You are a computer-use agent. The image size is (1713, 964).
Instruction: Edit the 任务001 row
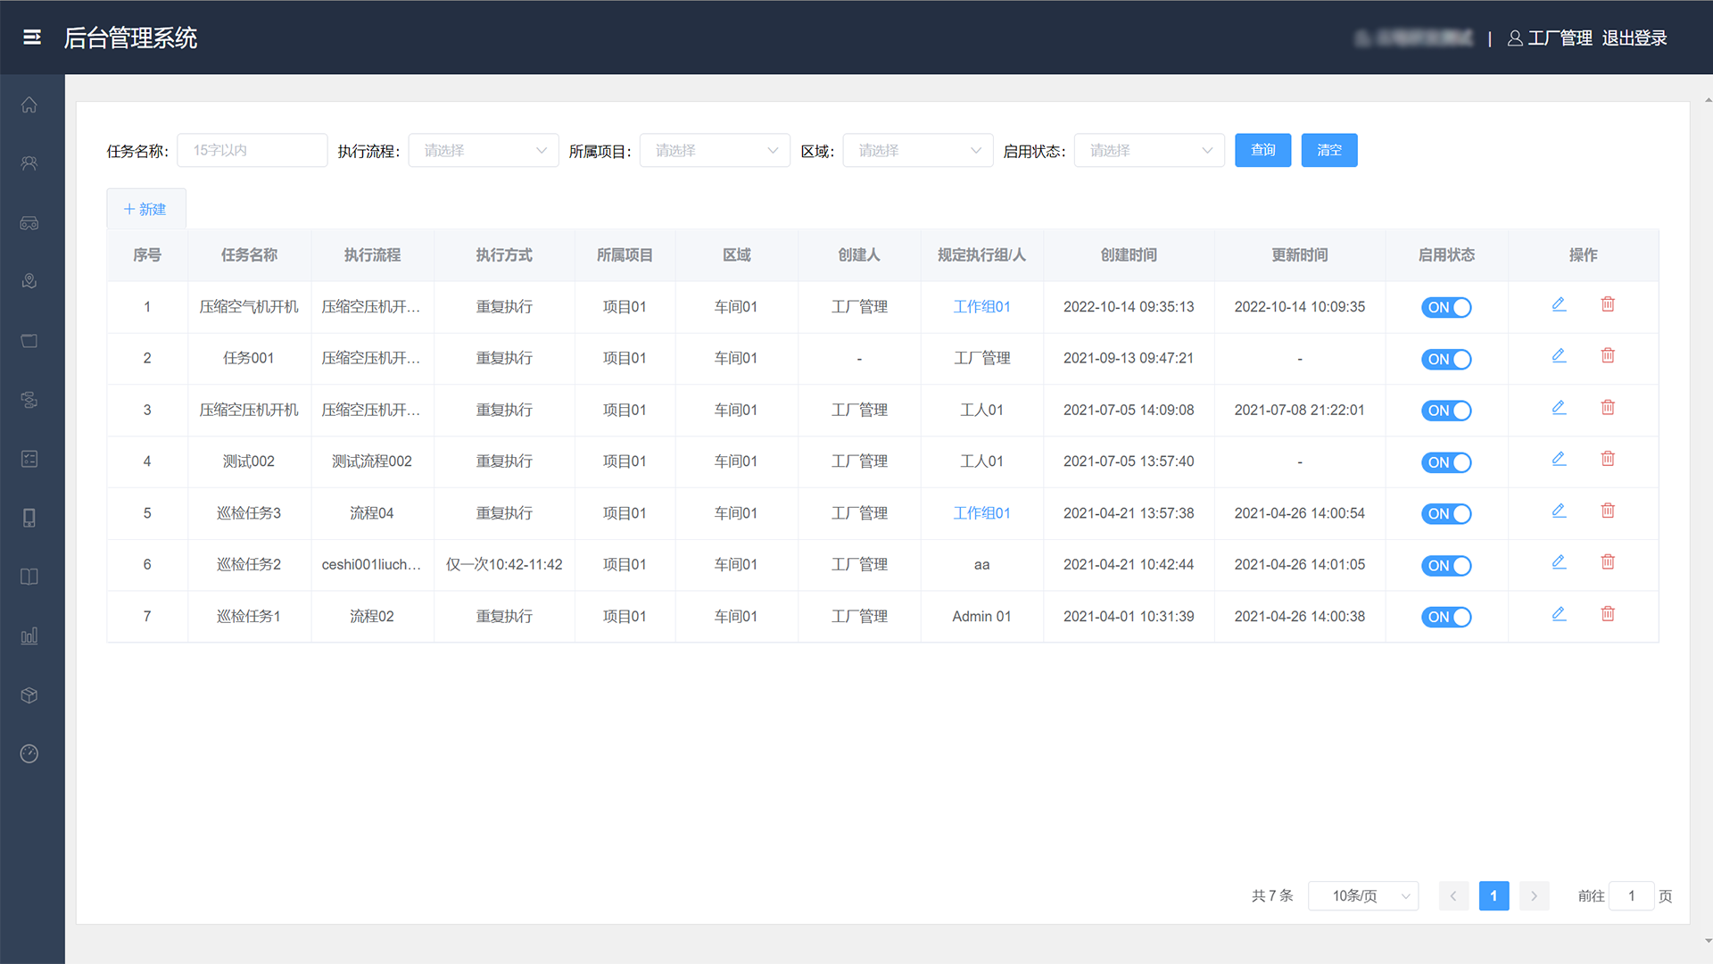(x=1559, y=356)
